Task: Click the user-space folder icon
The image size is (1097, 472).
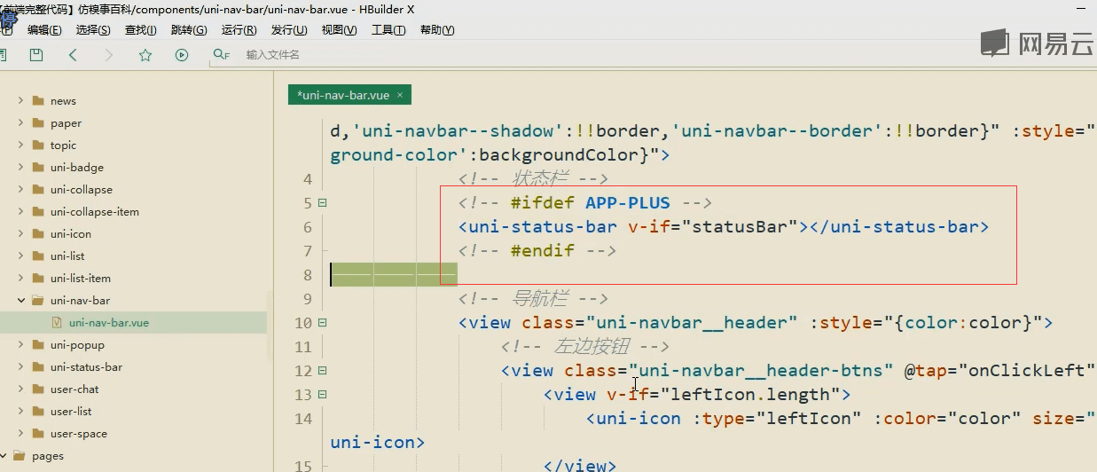Action: pyautogui.click(x=37, y=433)
